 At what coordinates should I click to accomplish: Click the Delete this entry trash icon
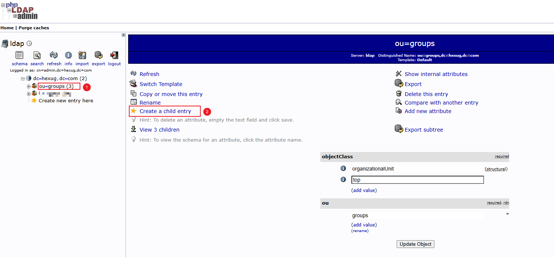[399, 94]
